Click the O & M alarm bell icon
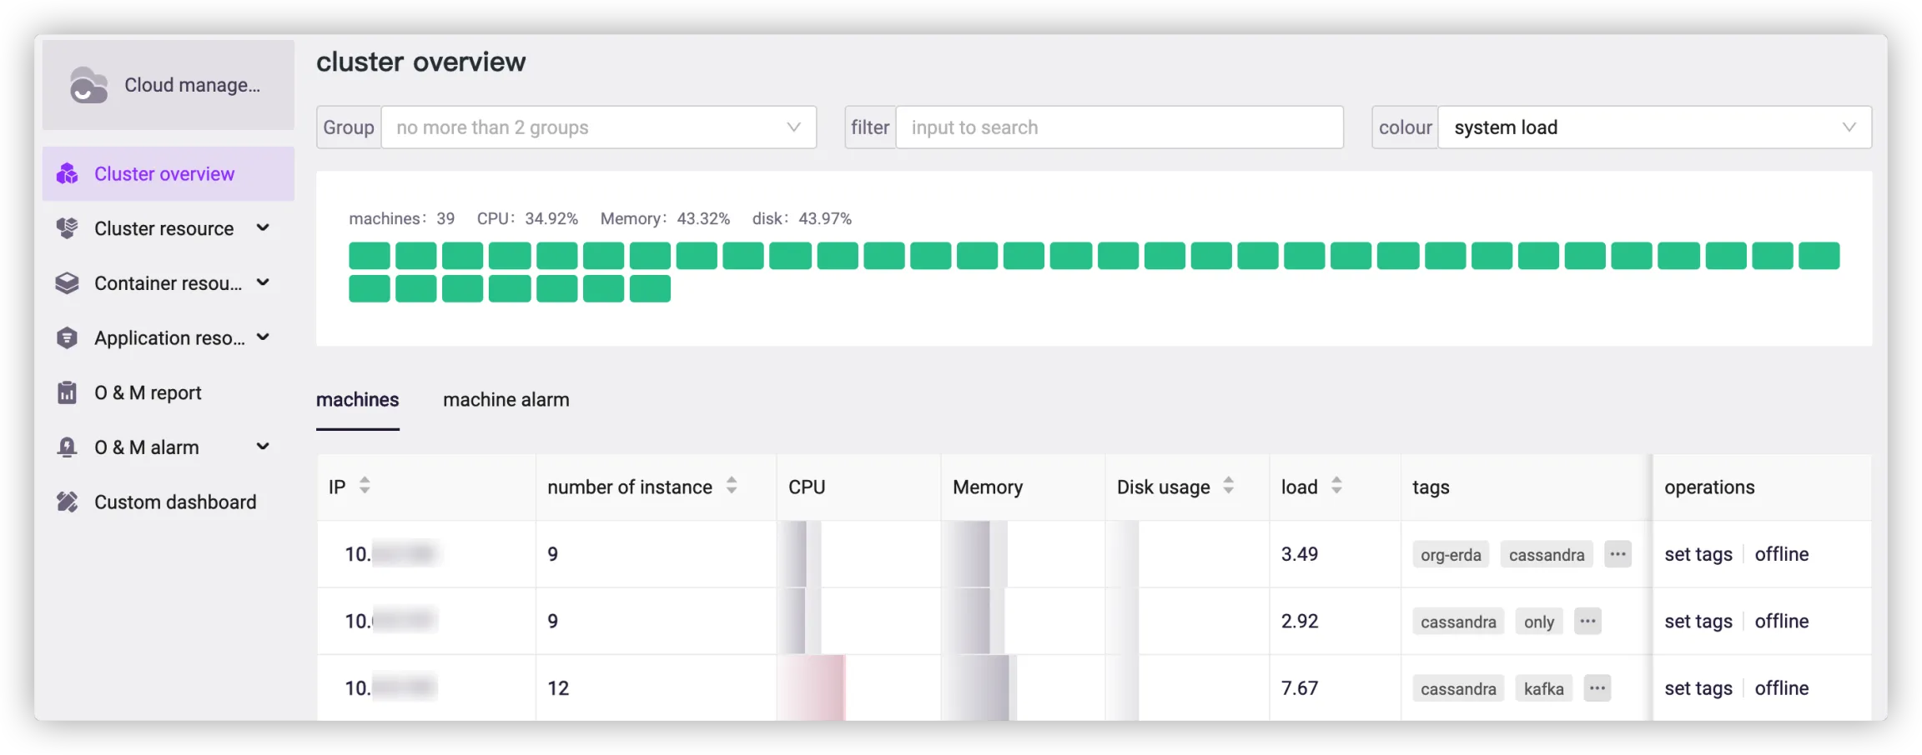Screen dimensions: 1922x755 (x=67, y=447)
